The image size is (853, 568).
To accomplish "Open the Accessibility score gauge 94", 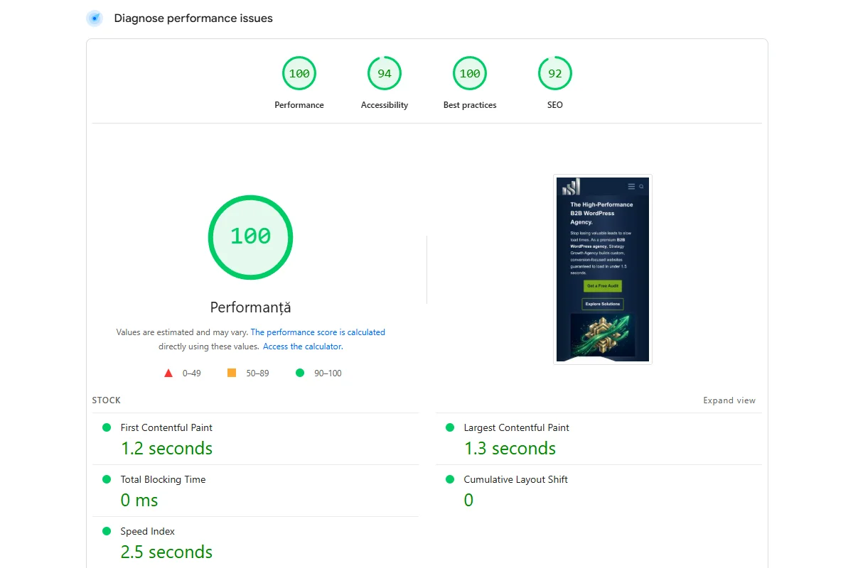I will [x=385, y=73].
